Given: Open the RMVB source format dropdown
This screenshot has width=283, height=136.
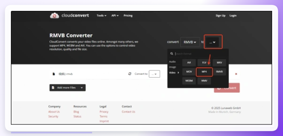Looking at the screenshot, I should pos(190,42).
